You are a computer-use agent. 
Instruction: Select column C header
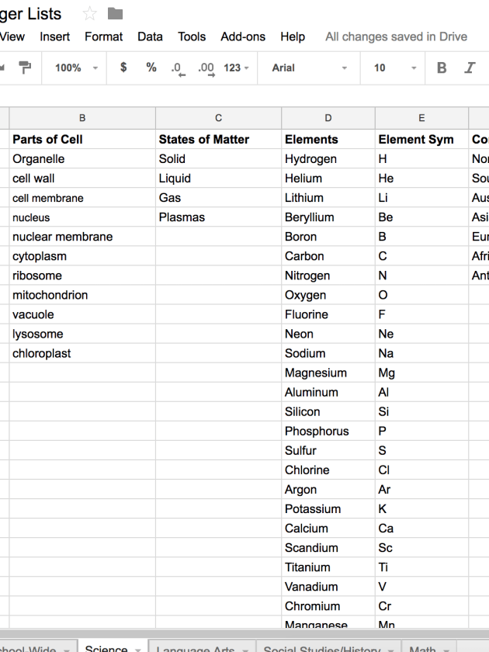[x=218, y=118]
